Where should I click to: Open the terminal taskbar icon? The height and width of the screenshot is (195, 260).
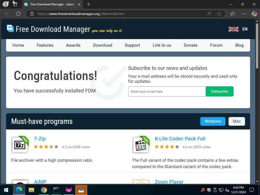[56, 190]
